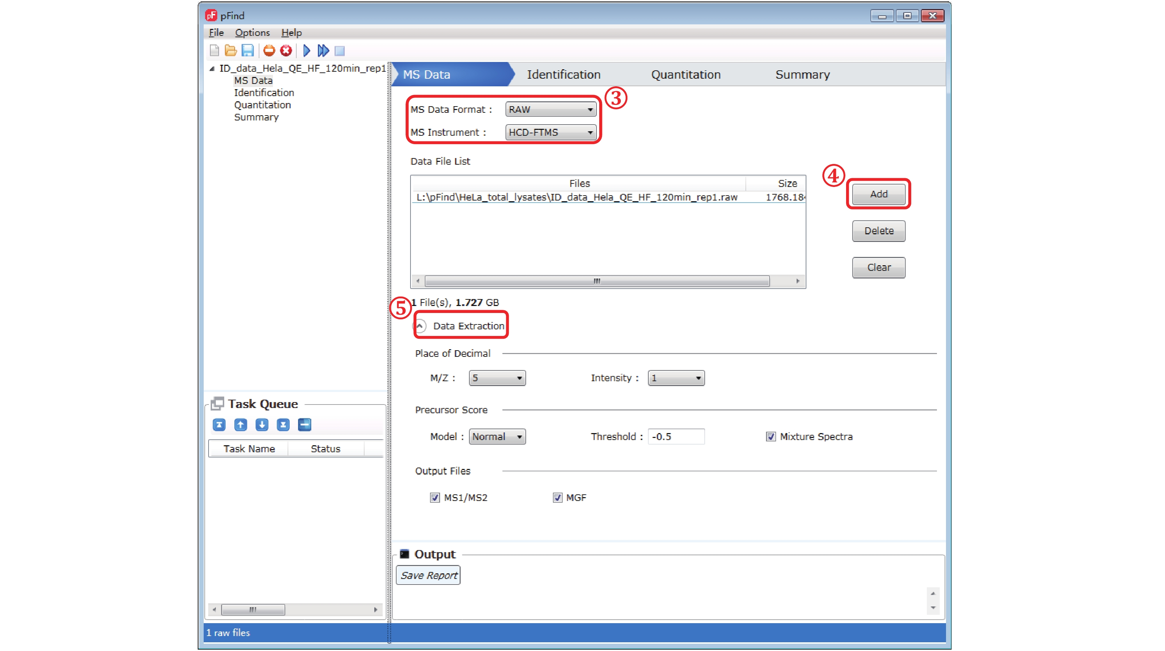Screen dimensions: 1165x651
Task: Collapse the Data Extraction section
Action: pyautogui.click(x=420, y=325)
